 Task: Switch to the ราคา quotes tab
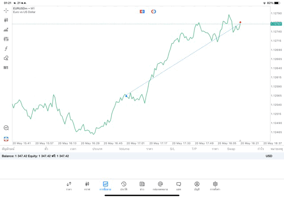click(69, 186)
